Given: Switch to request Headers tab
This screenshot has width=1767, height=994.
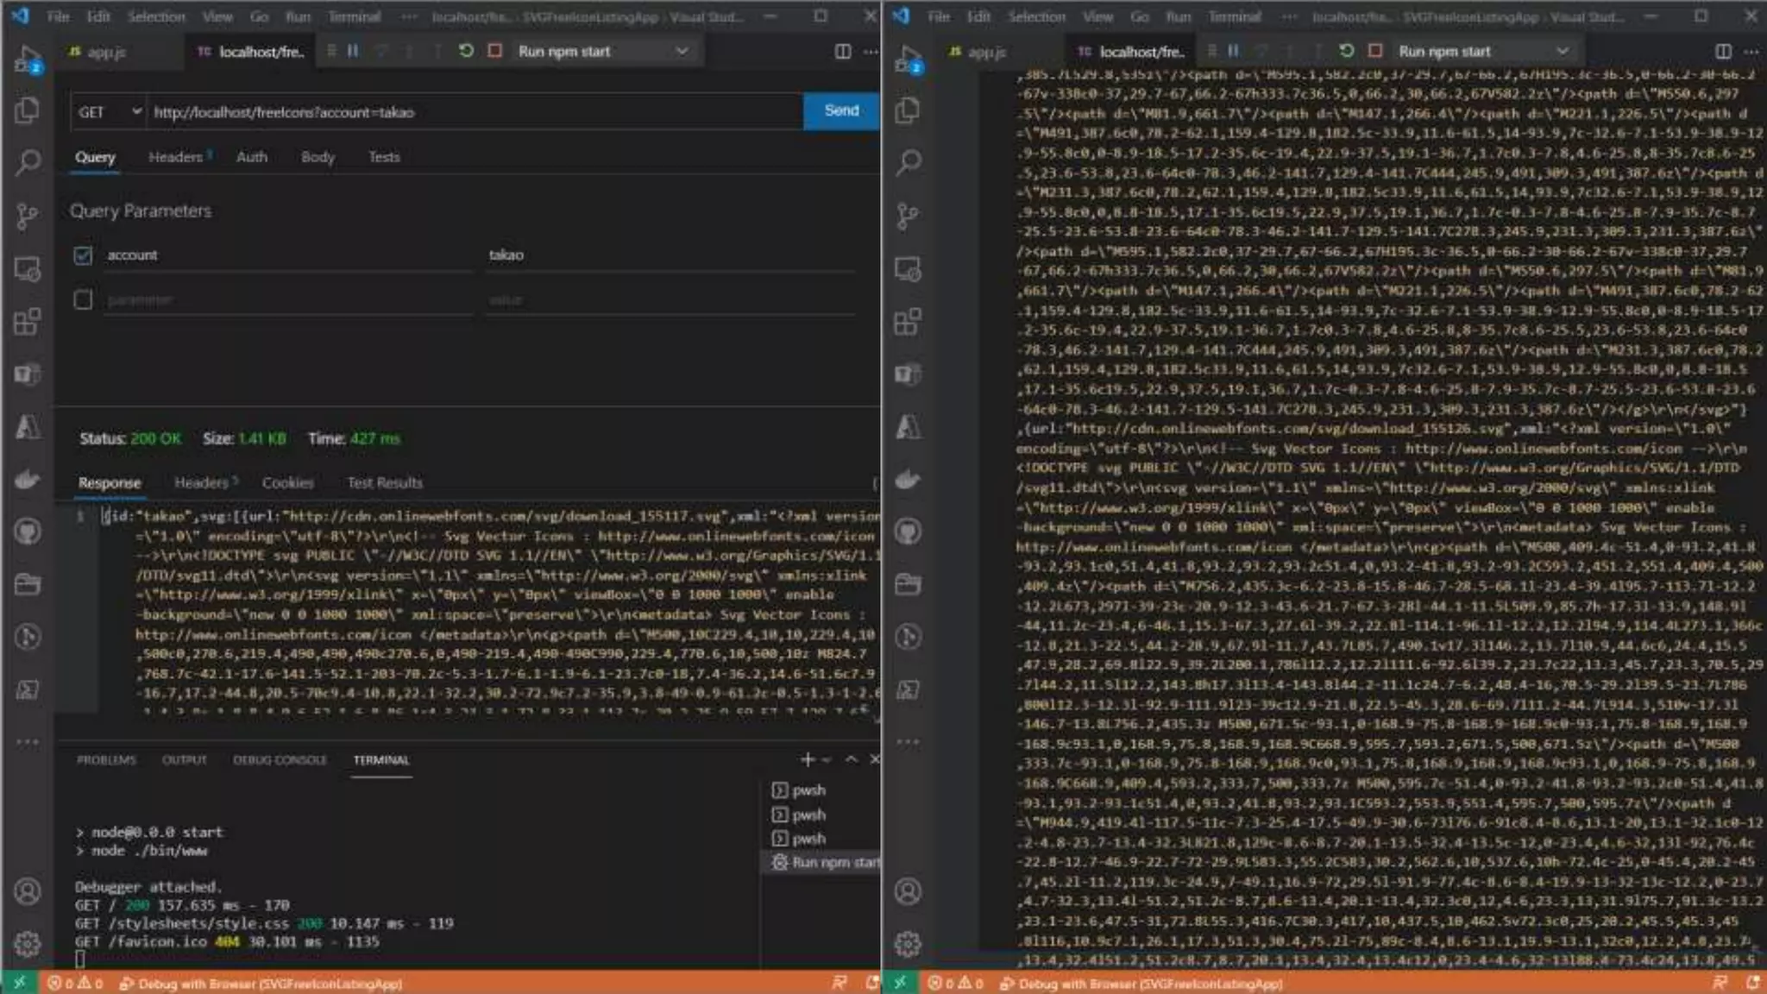Looking at the screenshot, I should pos(176,157).
